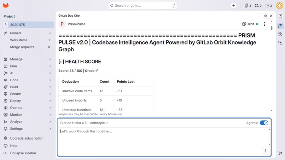Click the input box scroll up arrow
This screenshot has width=285, height=160.
(269, 129)
